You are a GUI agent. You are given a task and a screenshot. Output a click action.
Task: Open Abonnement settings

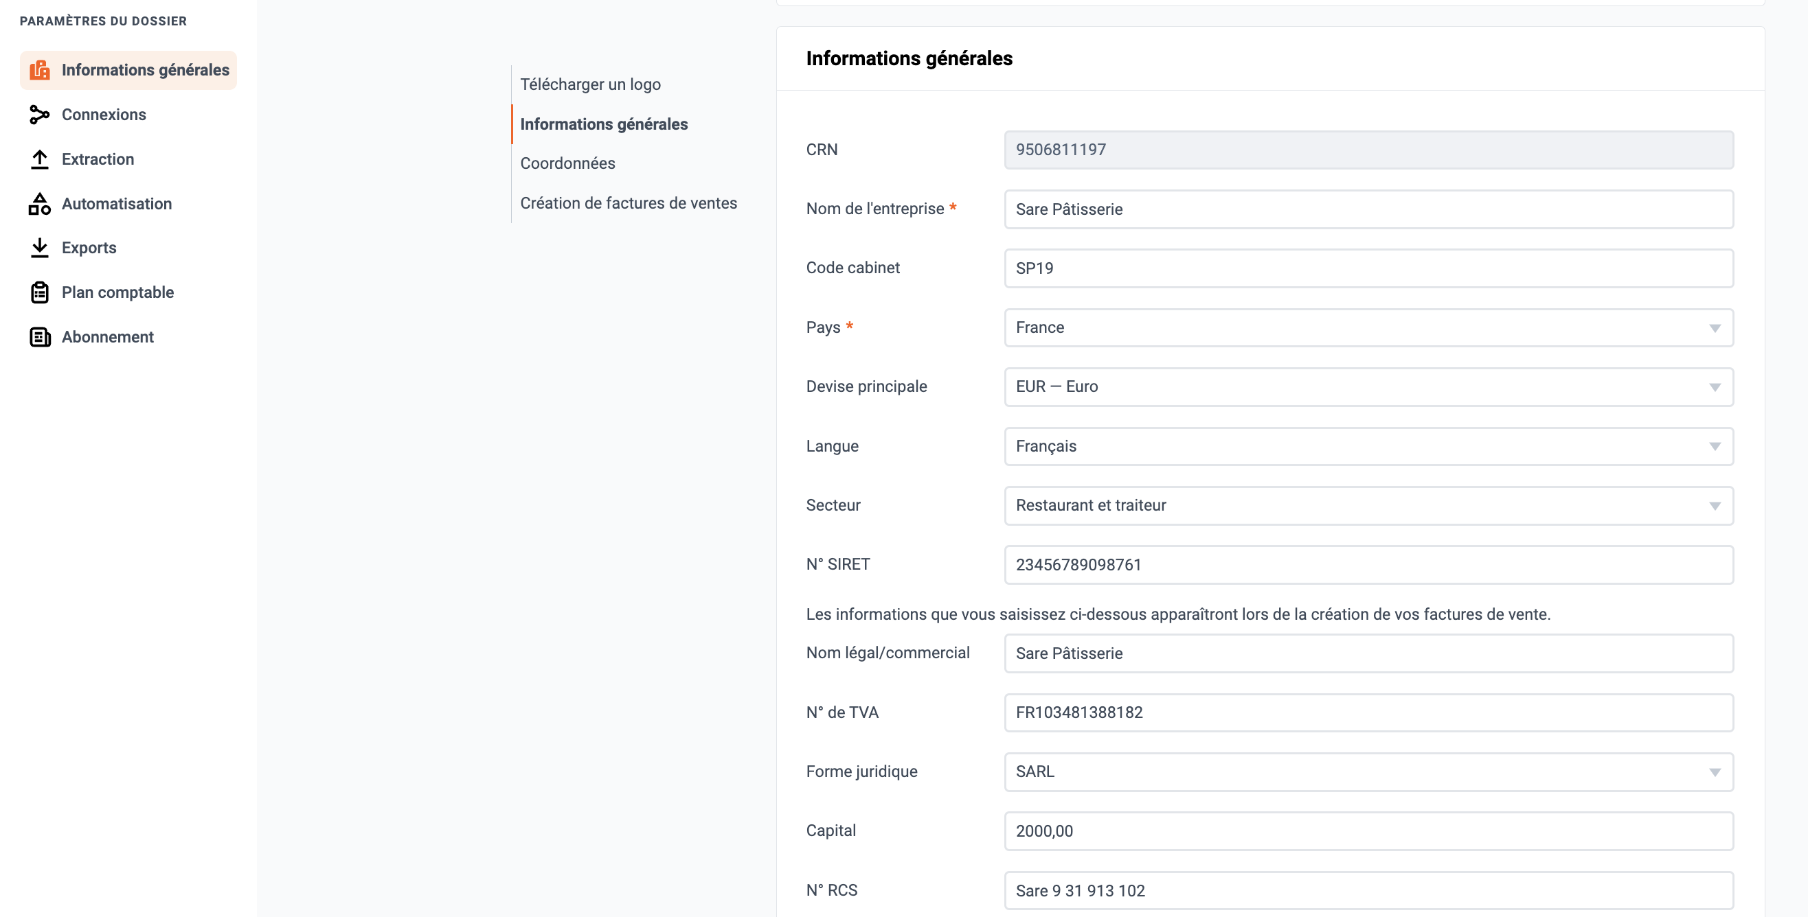tap(107, 337)
